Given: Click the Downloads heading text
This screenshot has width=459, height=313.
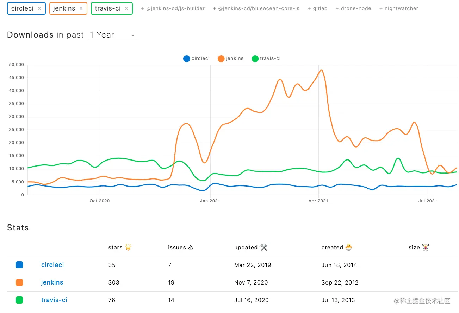Looking at the screenshot, I should point(30,35).
